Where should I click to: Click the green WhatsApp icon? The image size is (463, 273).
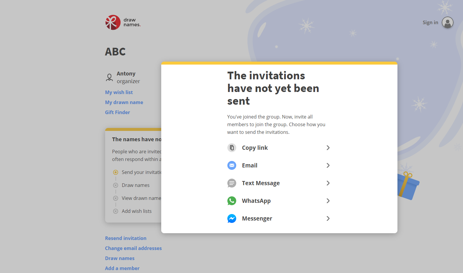232,201
